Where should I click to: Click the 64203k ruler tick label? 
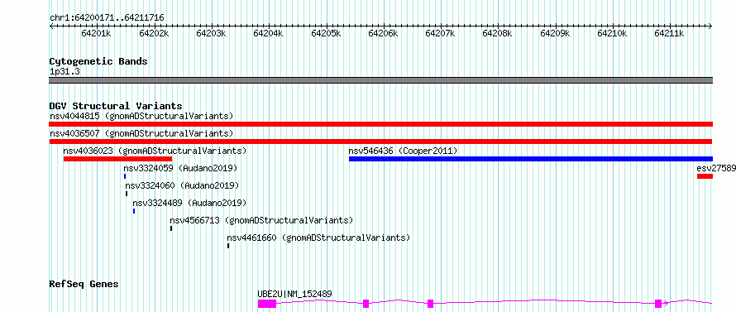tap(211, 33)
